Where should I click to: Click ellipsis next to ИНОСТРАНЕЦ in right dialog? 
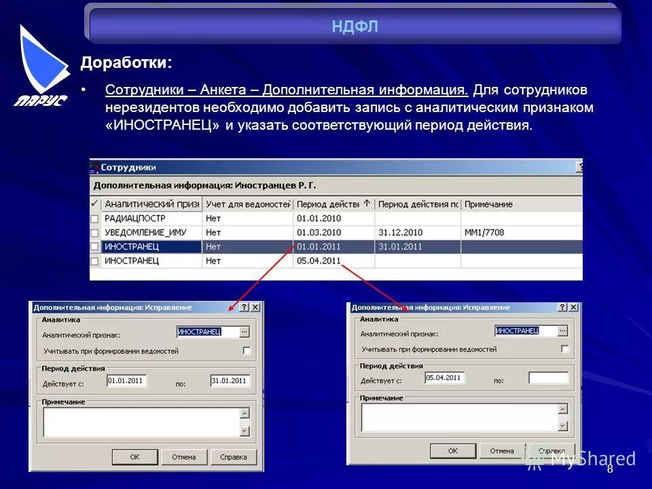562,331
